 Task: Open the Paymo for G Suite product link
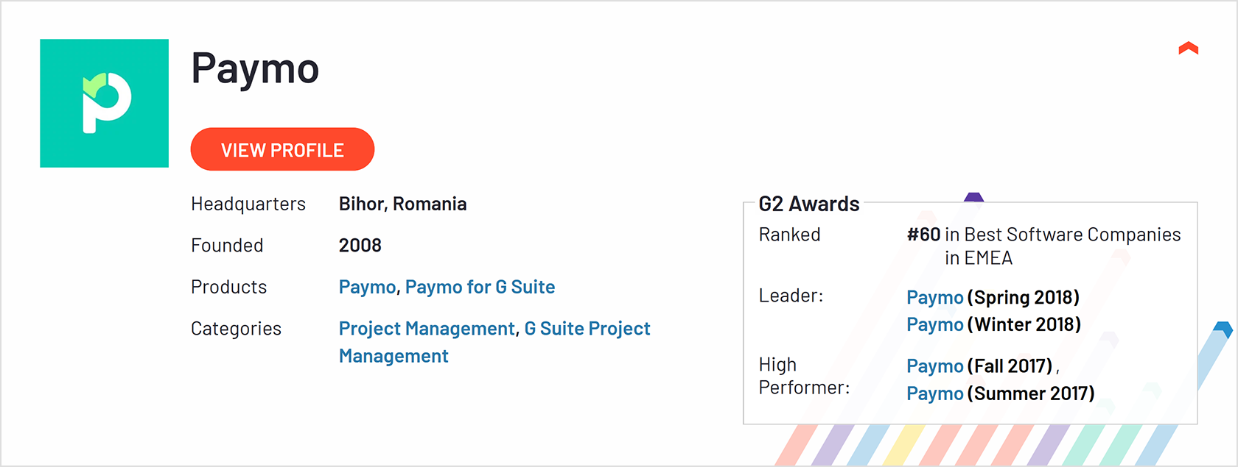[x=480, y=287]
